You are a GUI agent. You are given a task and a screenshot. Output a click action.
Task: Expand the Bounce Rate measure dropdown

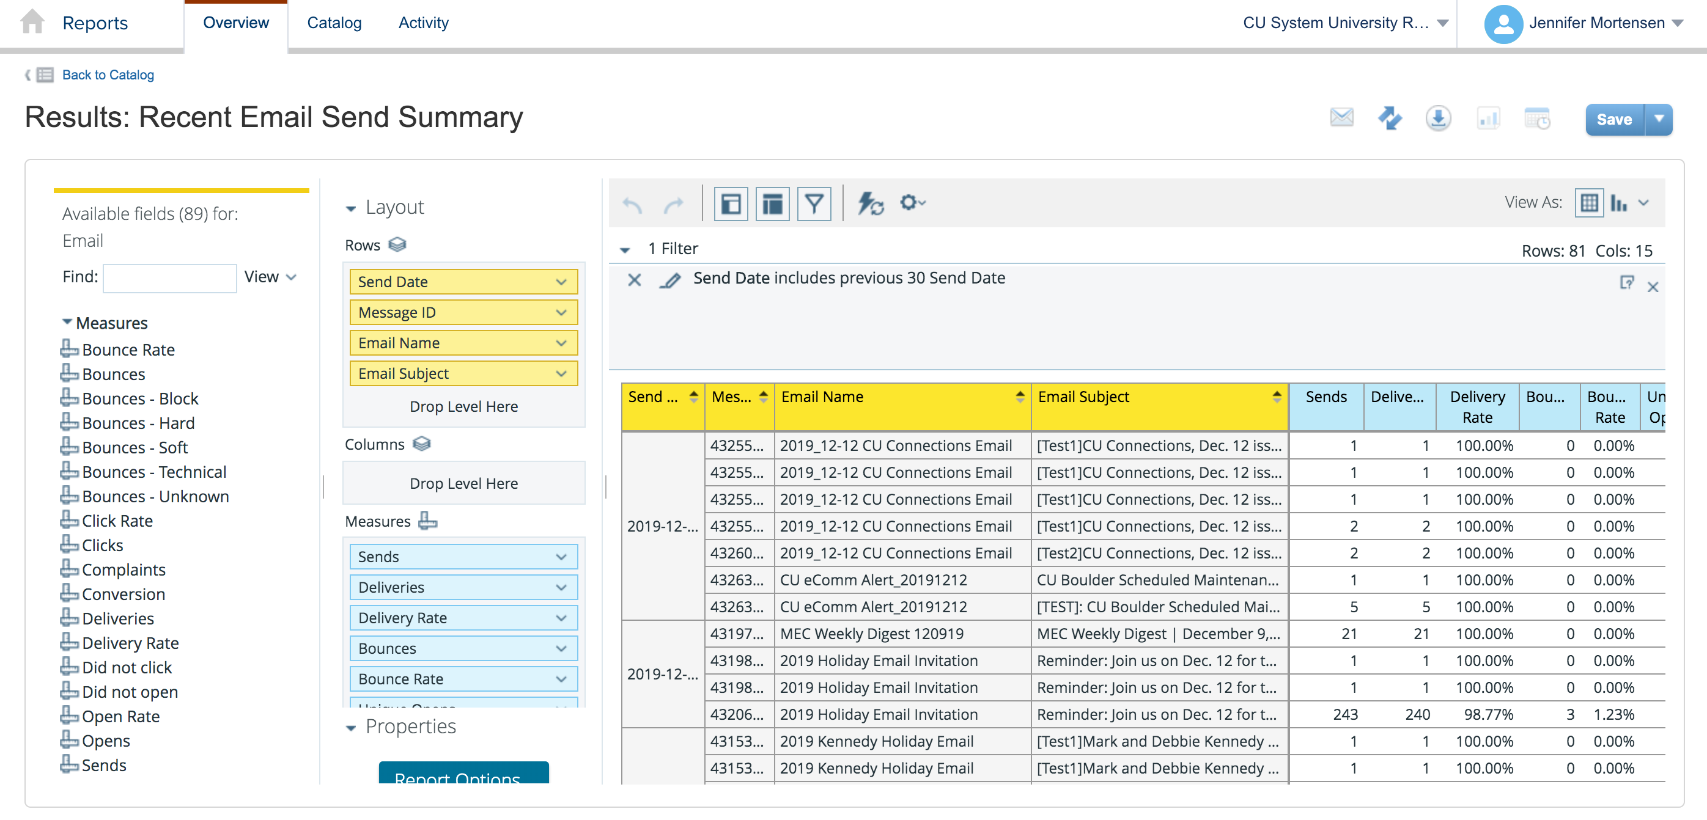(561, 679)
